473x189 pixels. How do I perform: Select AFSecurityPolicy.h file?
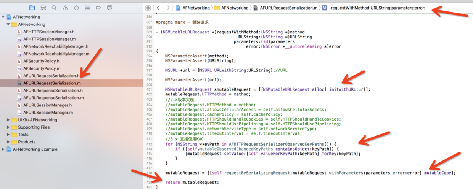(41, 61)
